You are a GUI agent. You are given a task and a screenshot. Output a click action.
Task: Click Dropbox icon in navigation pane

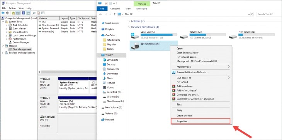[103, 29]
